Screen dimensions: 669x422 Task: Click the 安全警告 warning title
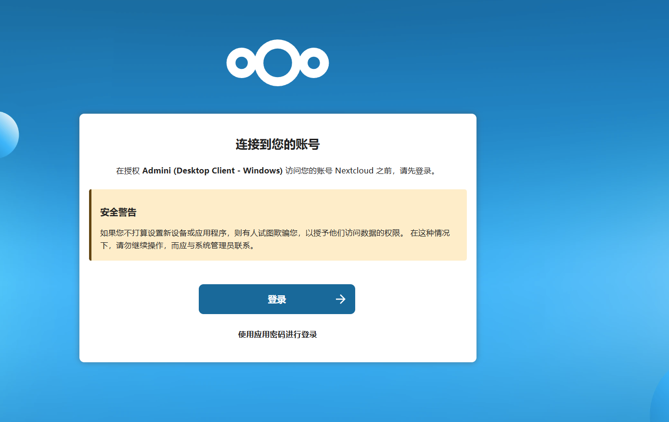point(118,212)
